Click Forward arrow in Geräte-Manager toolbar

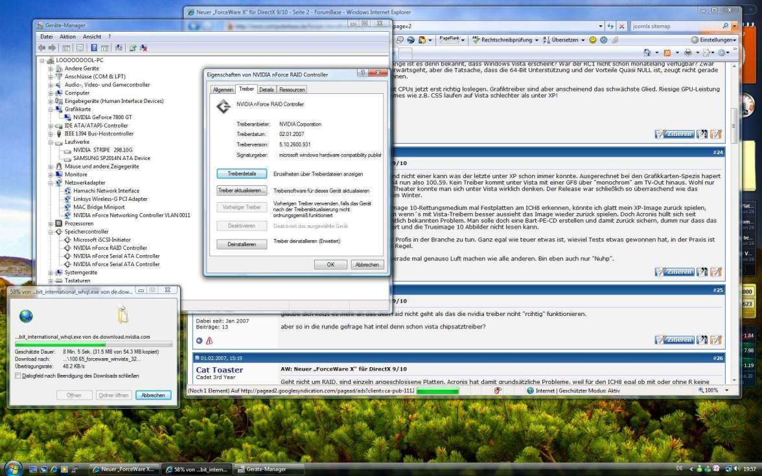tap(52, 48)
